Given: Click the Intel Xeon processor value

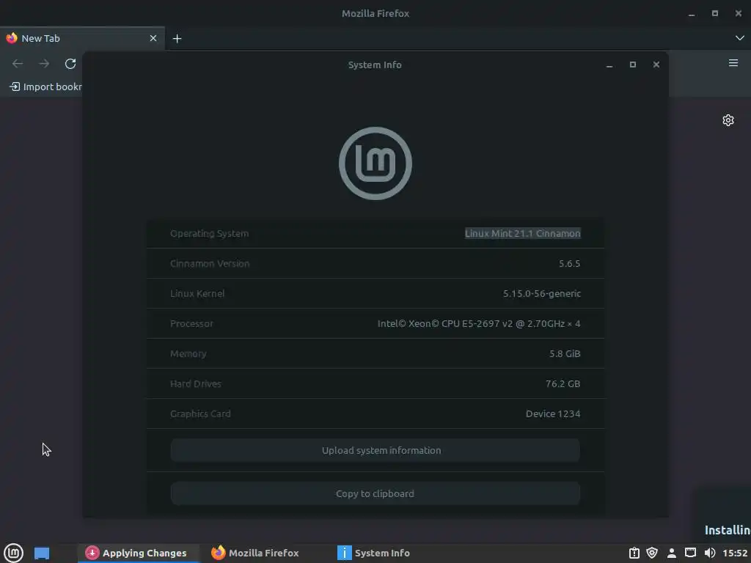Looking at the screenshot, I should pos(479,324).
